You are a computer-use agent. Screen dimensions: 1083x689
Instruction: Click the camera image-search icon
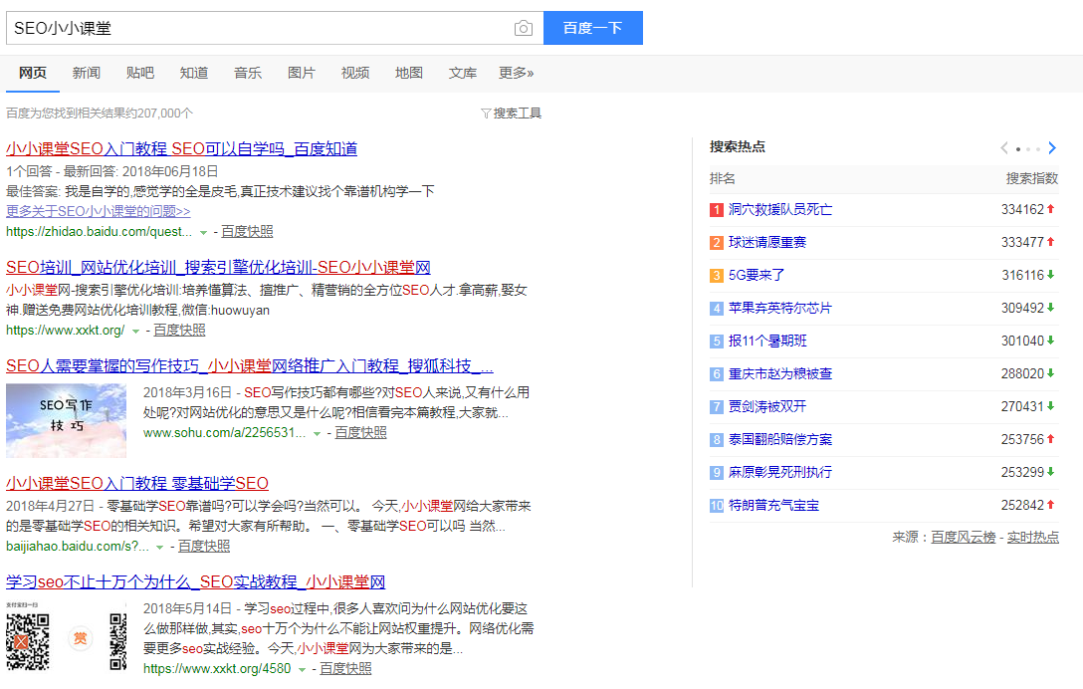coord(524,28)
